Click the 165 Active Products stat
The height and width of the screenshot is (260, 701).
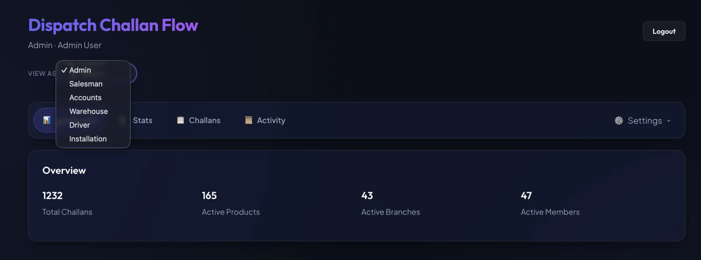(x=231, y=203)
